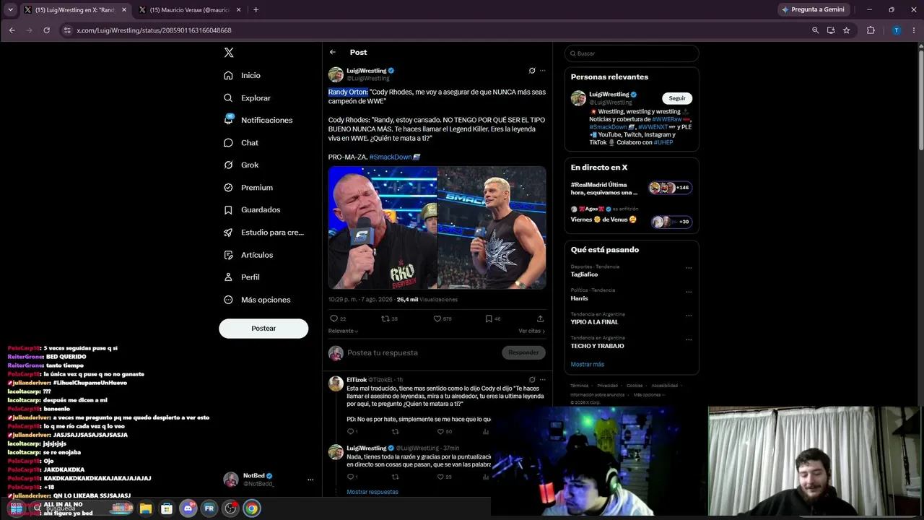Open options for Harris trend
The width and height of the screenshot is (924, 520).
pyautogui.click(x=689, y=292)
